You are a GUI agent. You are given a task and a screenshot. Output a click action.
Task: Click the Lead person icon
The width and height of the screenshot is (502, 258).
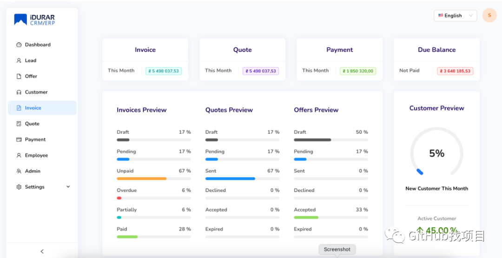[x=19, y=61]
